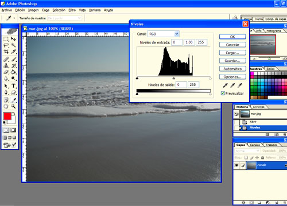287x206 pixels.
Task: Click the midtone gamma input field
Action: pyautogui.click(x=189, y=42)
